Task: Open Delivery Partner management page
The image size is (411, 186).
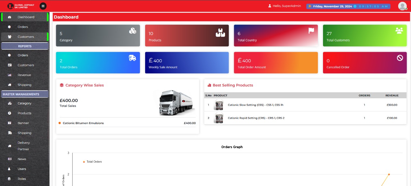Action: [23, 146]
